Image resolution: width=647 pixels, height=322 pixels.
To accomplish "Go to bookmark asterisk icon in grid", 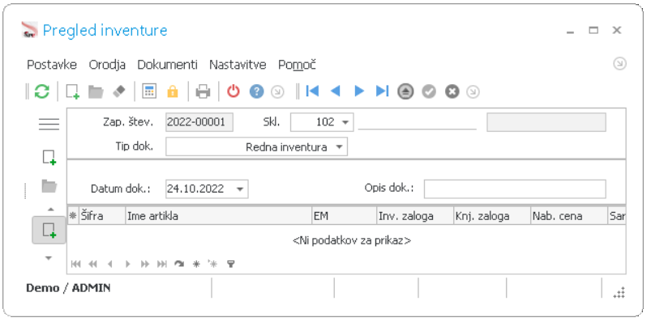I will click(x=212, y=264).
